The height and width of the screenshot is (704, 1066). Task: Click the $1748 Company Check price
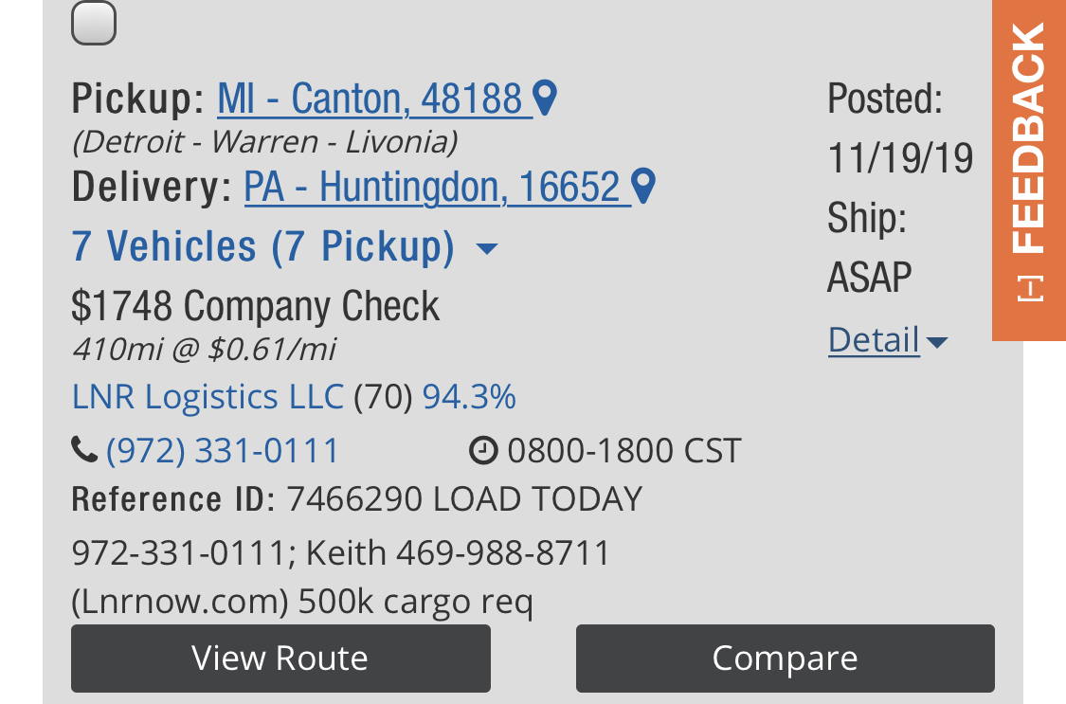pos(256,306)
